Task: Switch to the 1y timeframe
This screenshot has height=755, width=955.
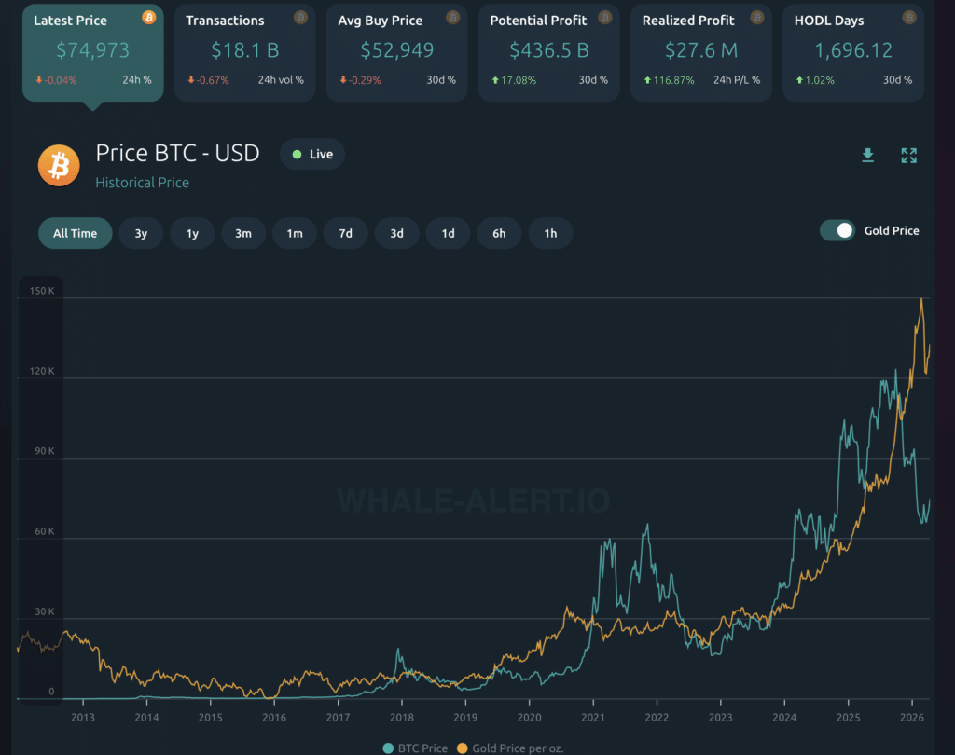Action: pyautogui.click(x=192, y=233)
